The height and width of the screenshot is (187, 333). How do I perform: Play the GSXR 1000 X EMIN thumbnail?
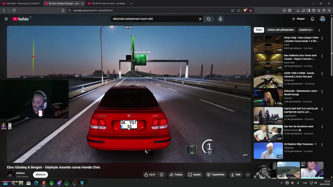268,79
